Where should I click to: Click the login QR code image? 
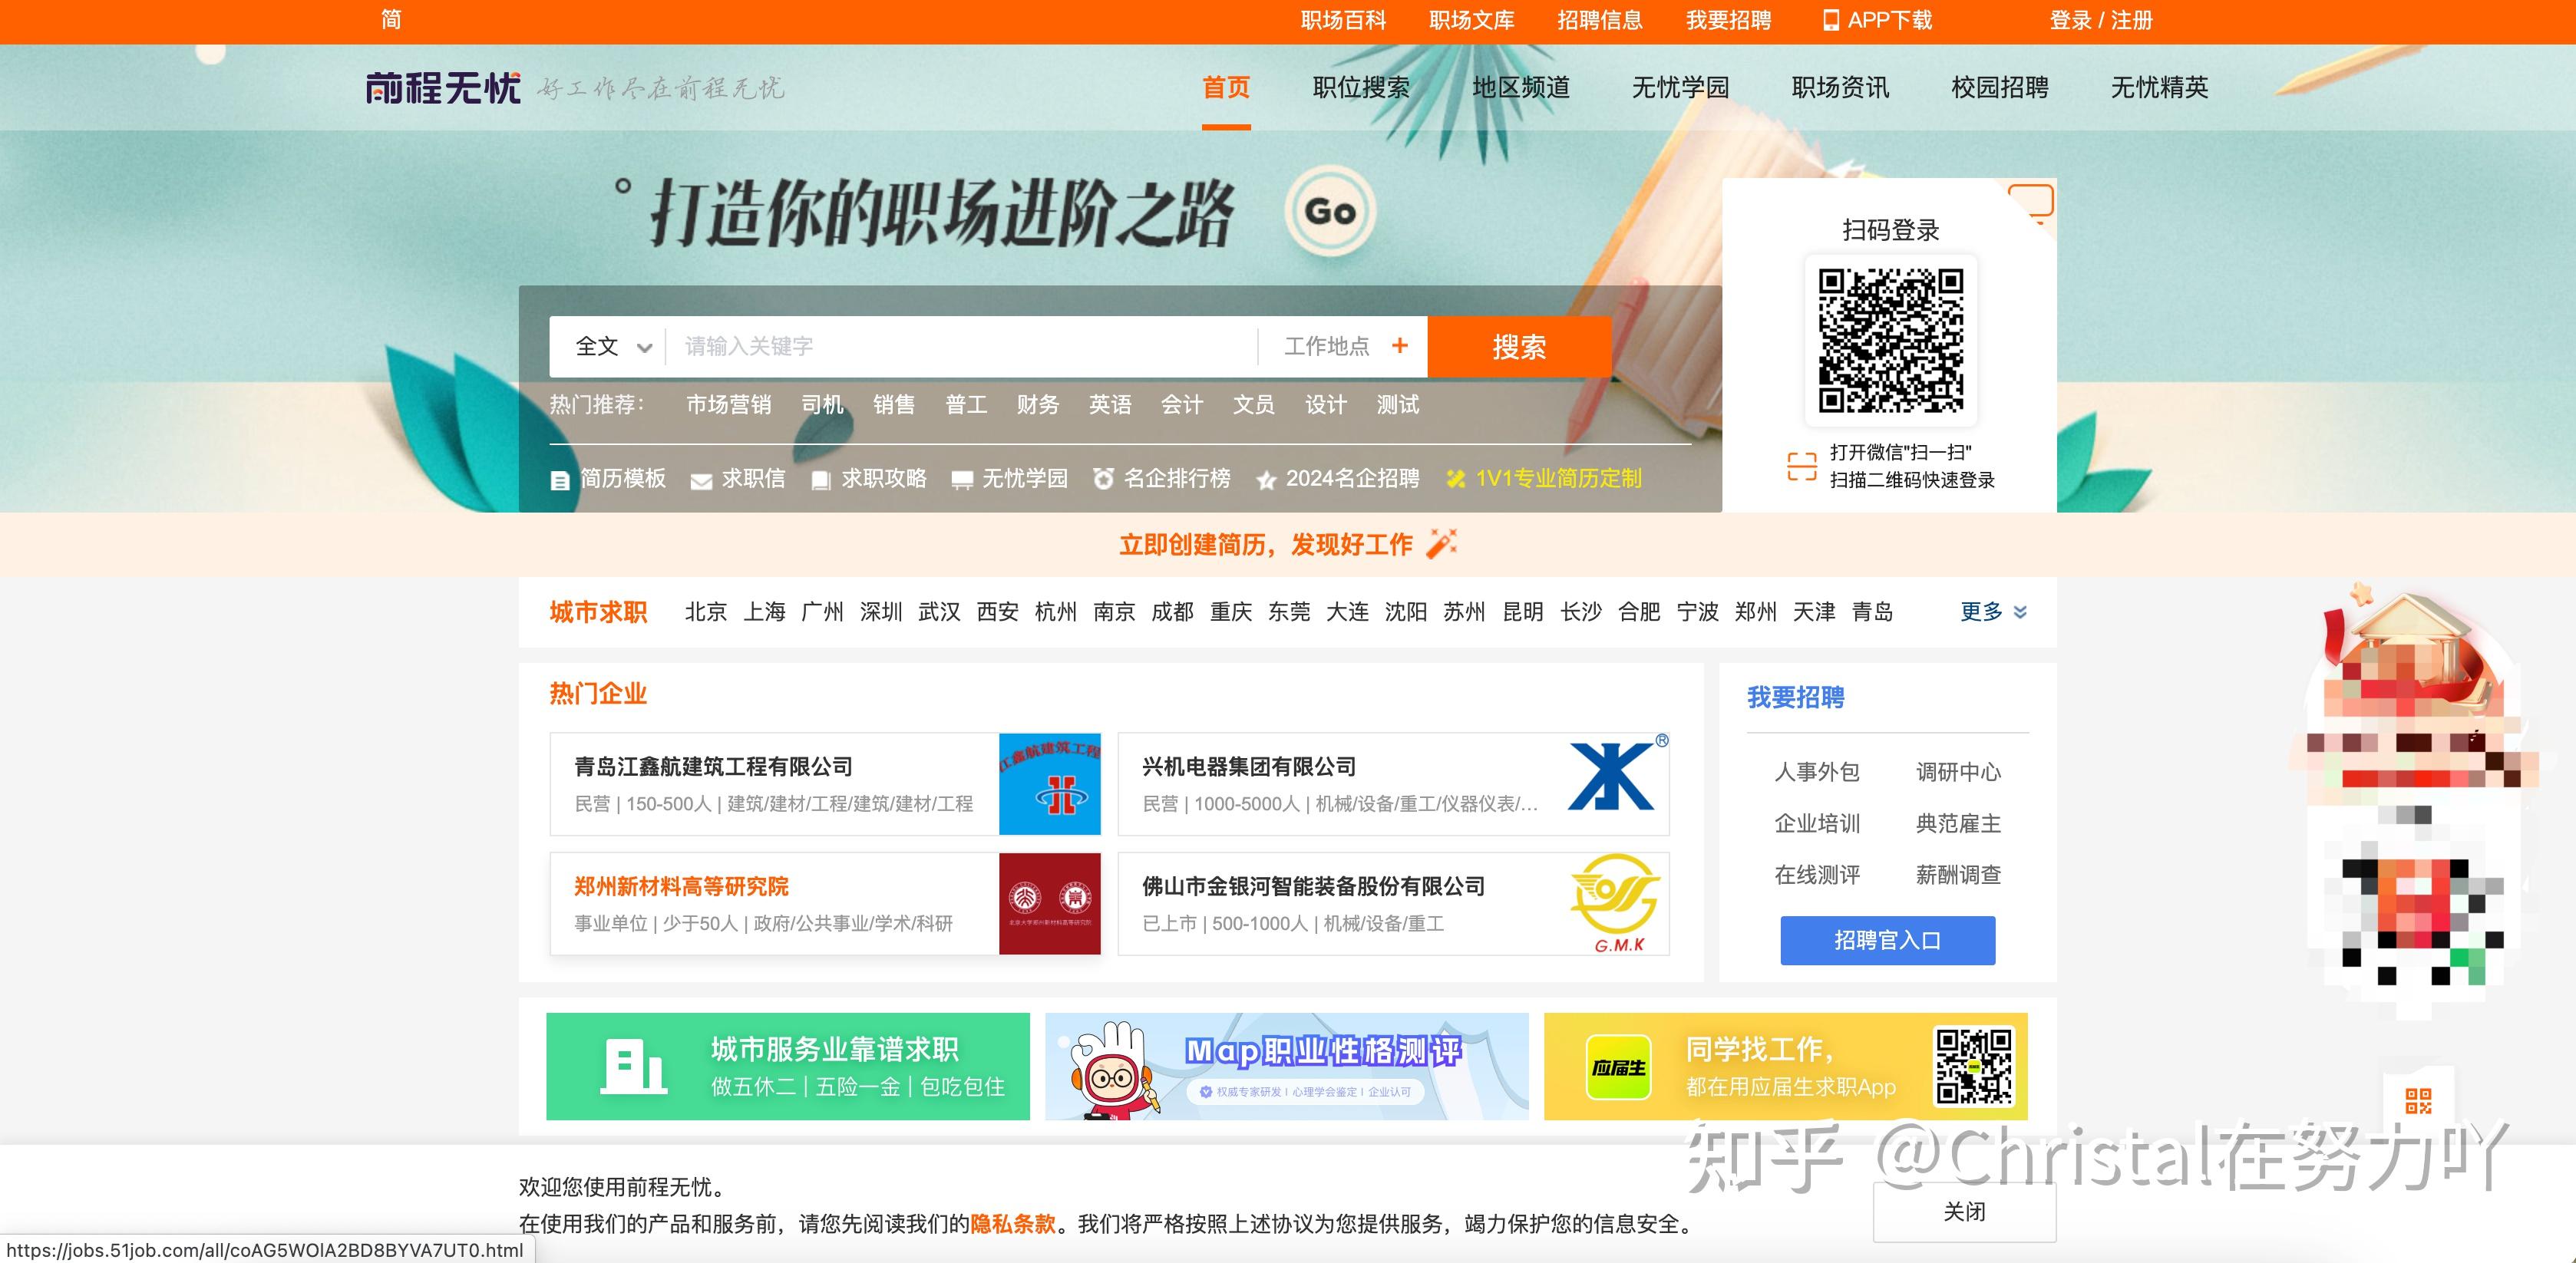(x=1890, y=340)
